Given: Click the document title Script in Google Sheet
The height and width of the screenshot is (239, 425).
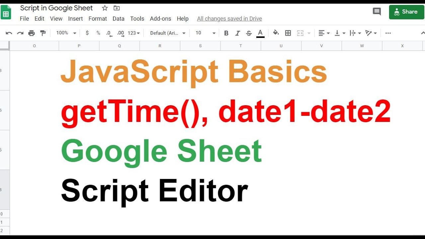Looking at the screenshot, I should [x=56, y=8].
